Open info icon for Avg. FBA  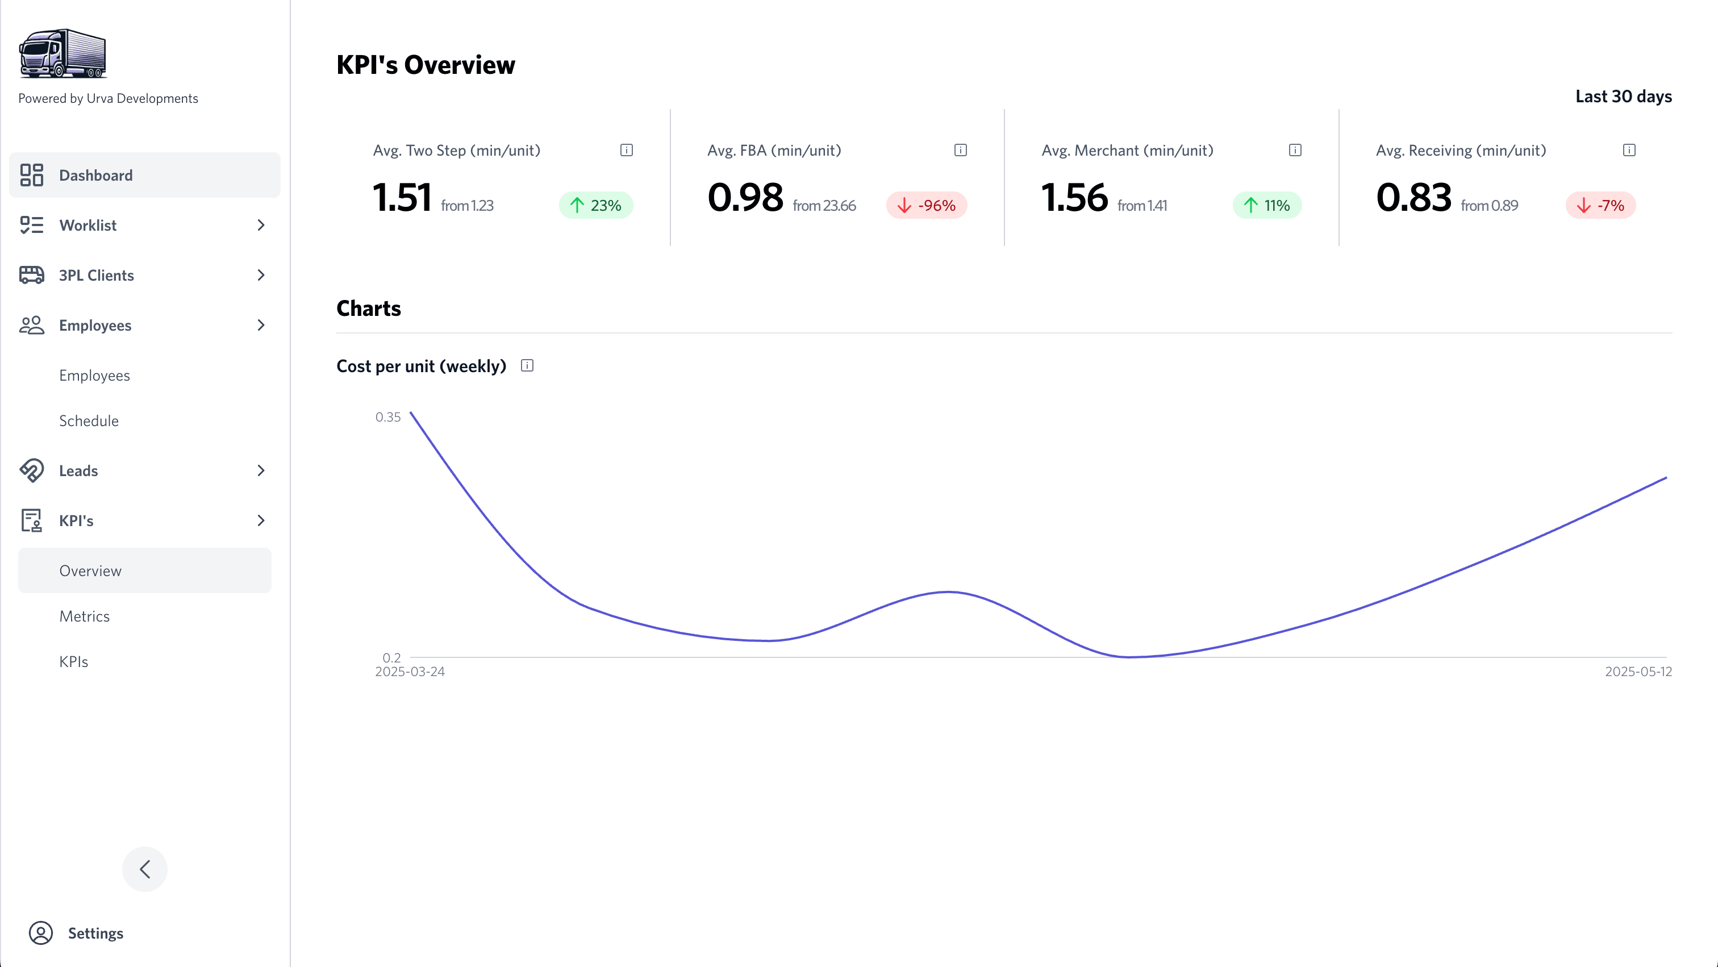click(960, 150)
